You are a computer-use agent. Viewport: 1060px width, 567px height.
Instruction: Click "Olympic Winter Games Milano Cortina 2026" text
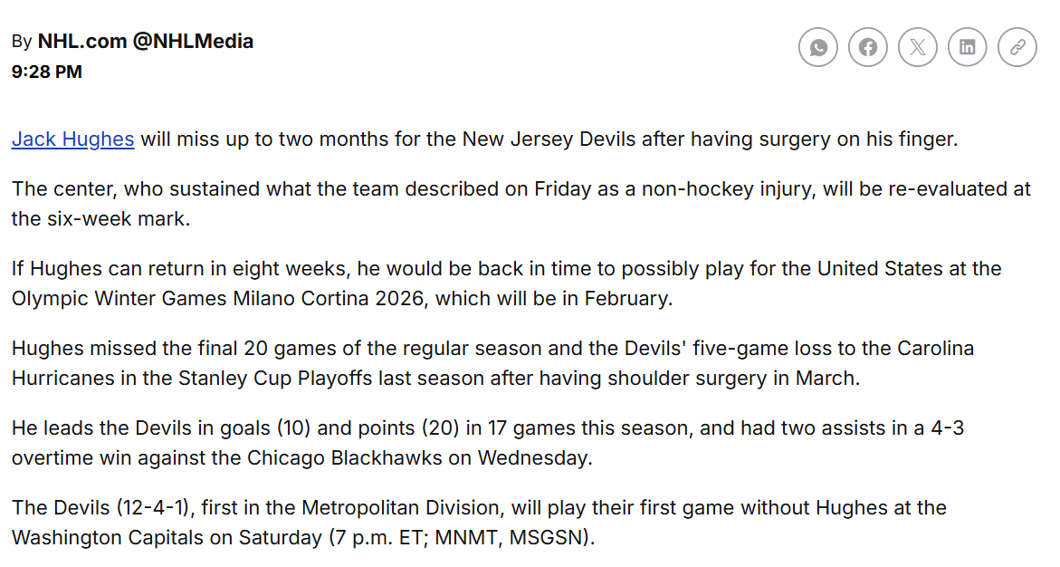[217, 299]
